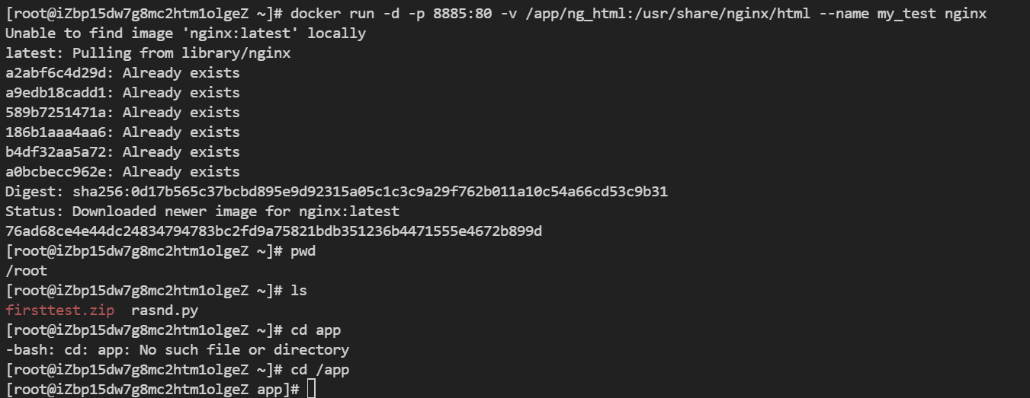Click 'Status: Downloaded newer image' line
Screen dimensions: 1030x398
click(202, 211)
